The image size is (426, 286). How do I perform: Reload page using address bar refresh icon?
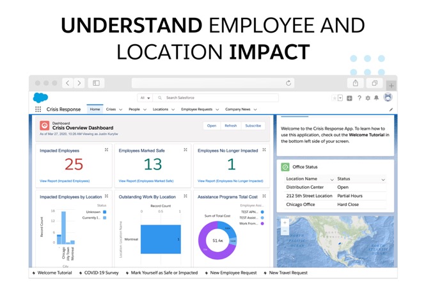(288, 83)
